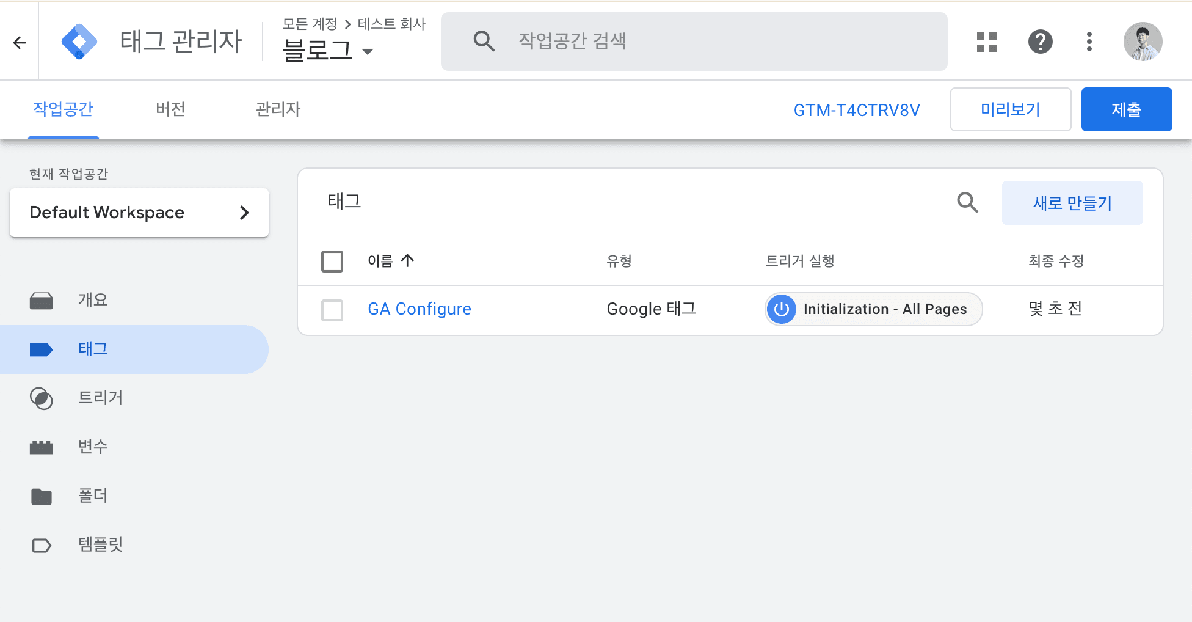
Task: Open the 개요 (Overview) section
Action: pyautogui.click(x=93, y=299)
